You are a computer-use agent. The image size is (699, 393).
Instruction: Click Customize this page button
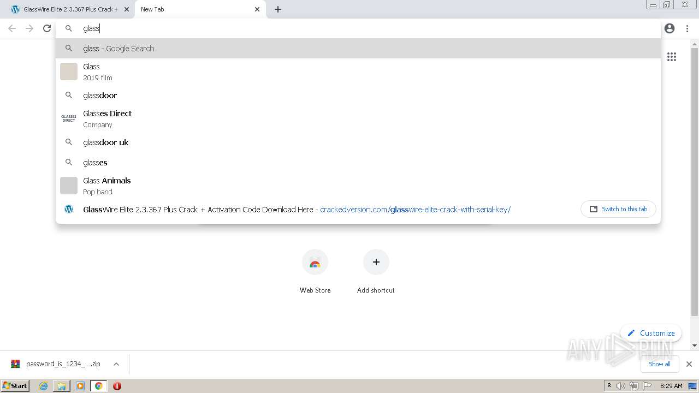651,333
